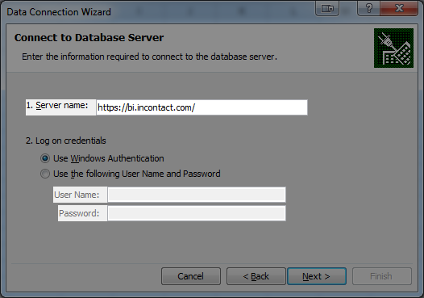
Task: Proceed with the Next button
Action: pyautogui.click(x=317, y=276)
